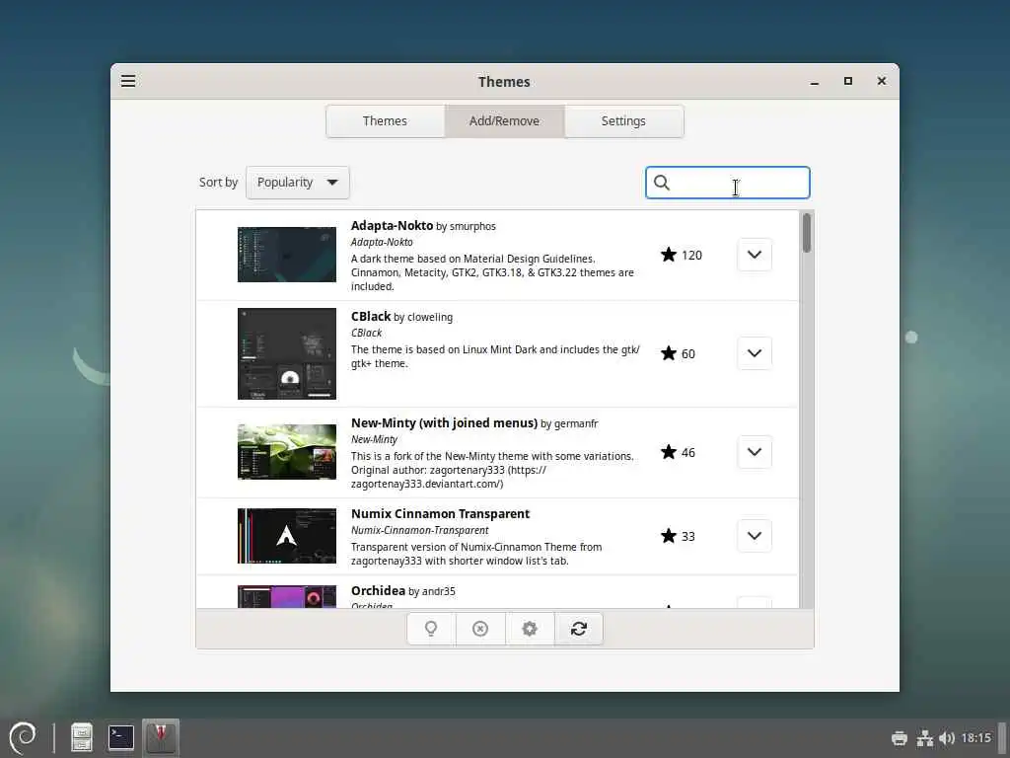The image size is (1010, 758).
Task: Select 'New-Minty (with joined menus)' title
Action: (445, 422)
